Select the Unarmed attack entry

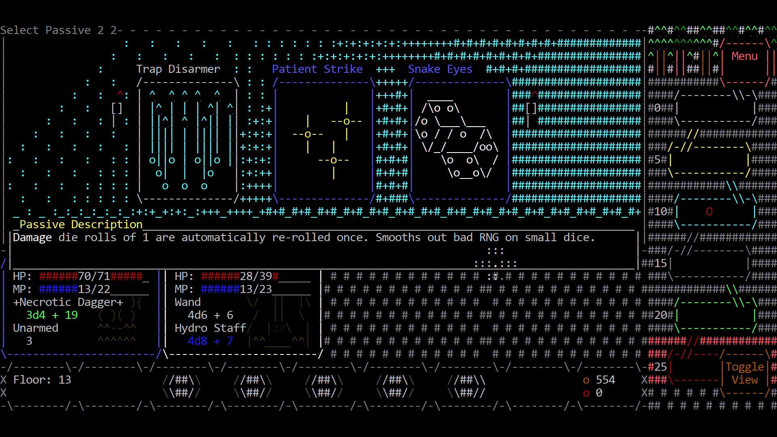tap(36, 328)
